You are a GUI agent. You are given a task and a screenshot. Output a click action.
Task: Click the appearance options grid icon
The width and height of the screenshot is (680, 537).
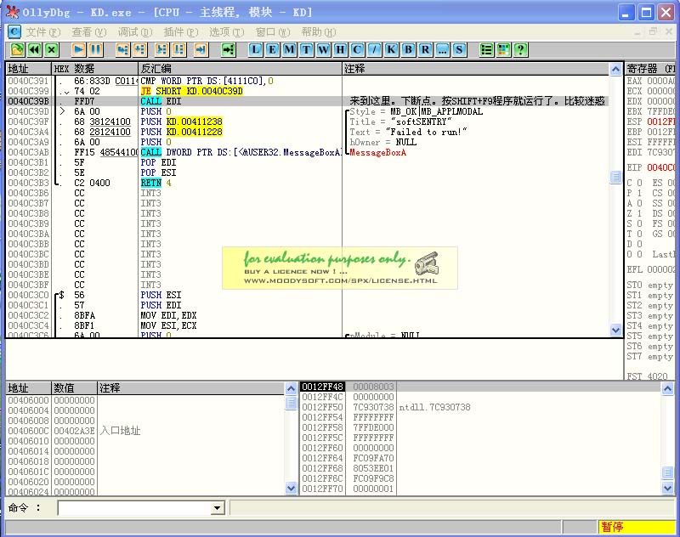pos(503,50)
